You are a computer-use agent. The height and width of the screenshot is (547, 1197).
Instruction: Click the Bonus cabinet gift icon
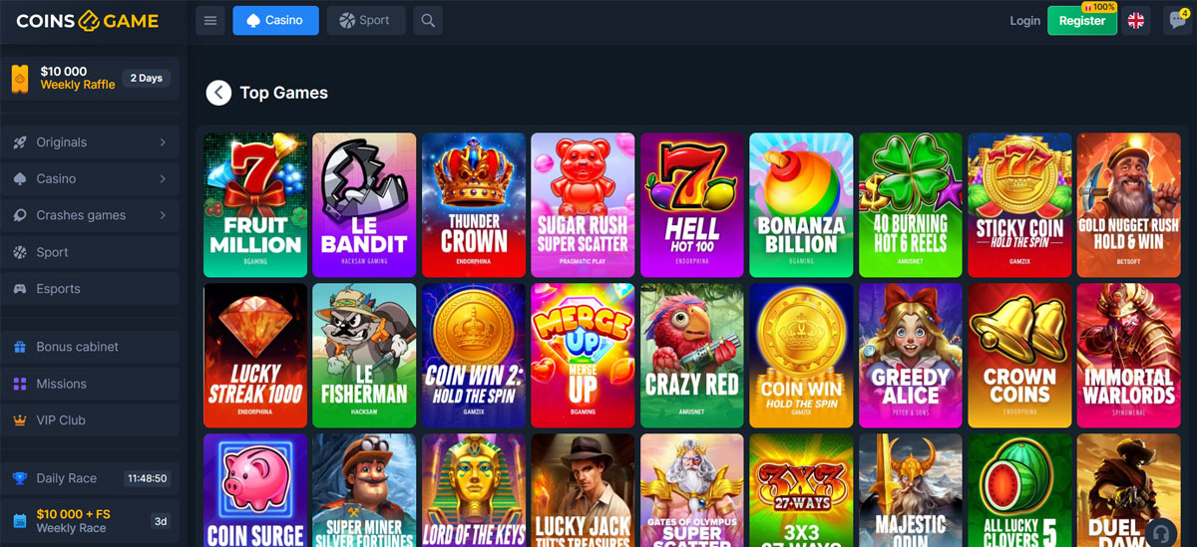point(19,347)
